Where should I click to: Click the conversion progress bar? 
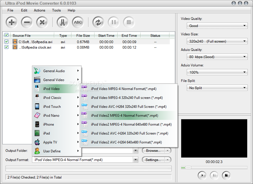point(88,168)
